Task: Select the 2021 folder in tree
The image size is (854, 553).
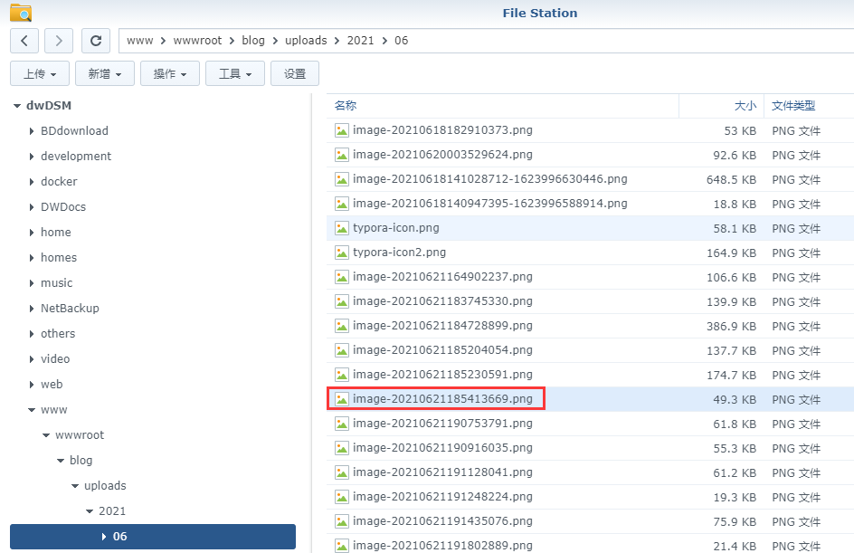Action: click(x=112, y=511)
